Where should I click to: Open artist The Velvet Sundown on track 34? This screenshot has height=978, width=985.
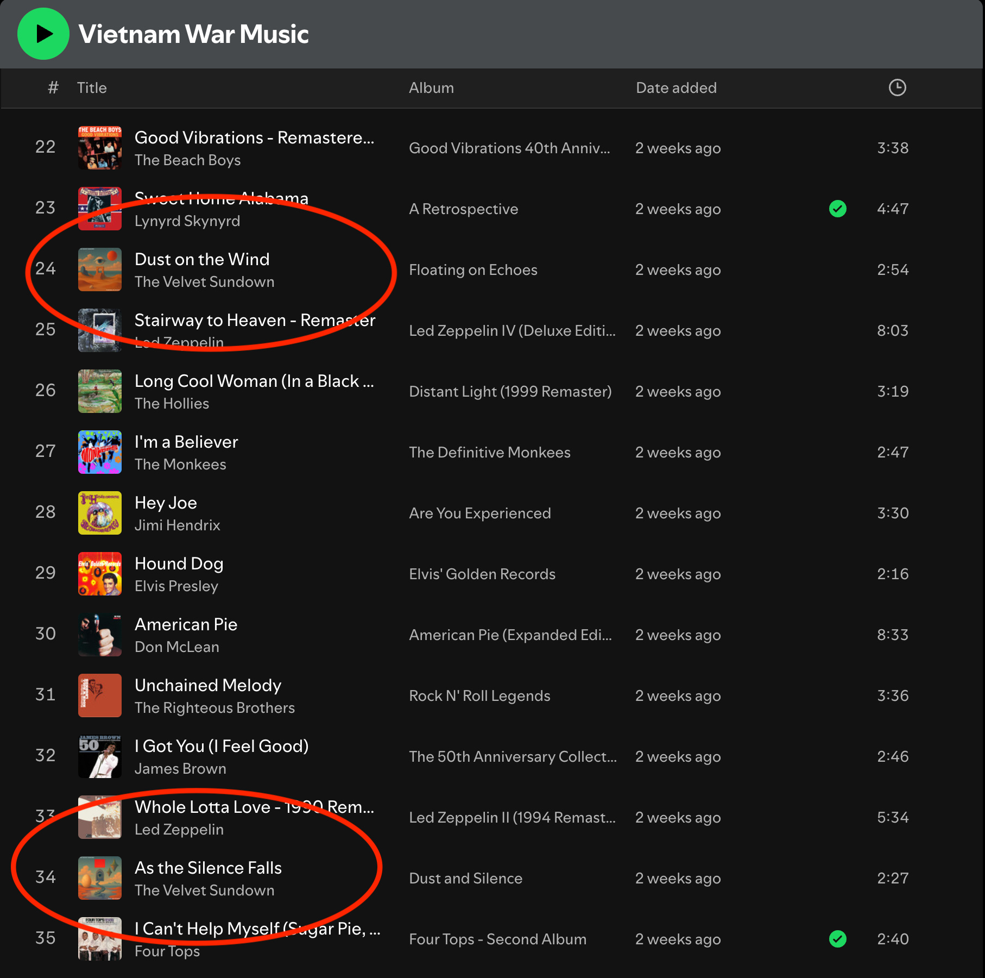204,891
